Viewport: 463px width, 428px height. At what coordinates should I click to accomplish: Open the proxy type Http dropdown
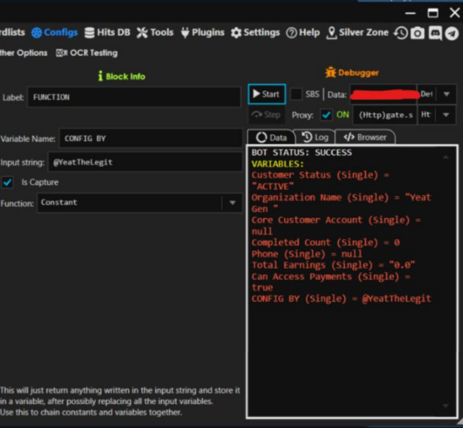tap(447, 115)
